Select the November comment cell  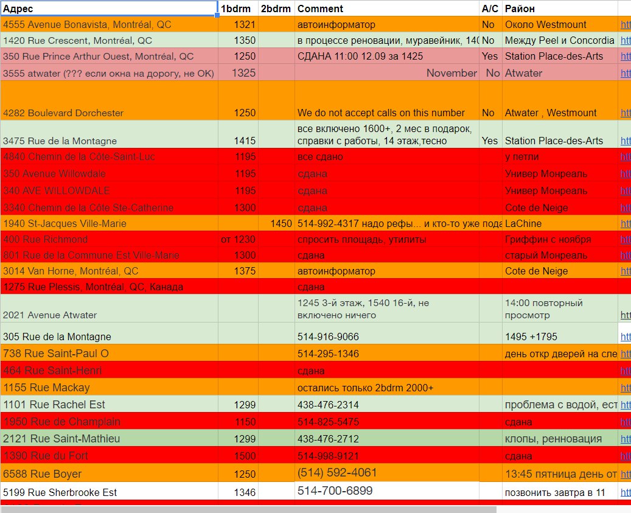coord(387,73)
